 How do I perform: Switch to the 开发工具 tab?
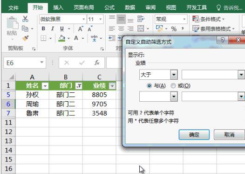pyautogui.click(x=197, y=7)
